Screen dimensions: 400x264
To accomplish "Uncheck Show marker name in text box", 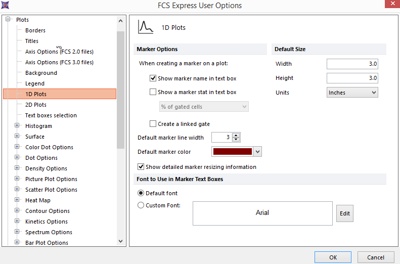I will pyautogui.click(x=153, y=78).
